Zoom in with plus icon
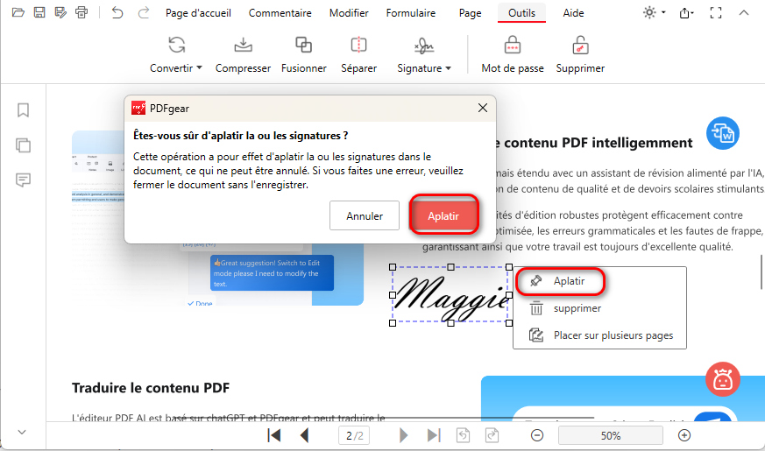The height and width of the screenshot is (451, 765). tap(684, 435)
